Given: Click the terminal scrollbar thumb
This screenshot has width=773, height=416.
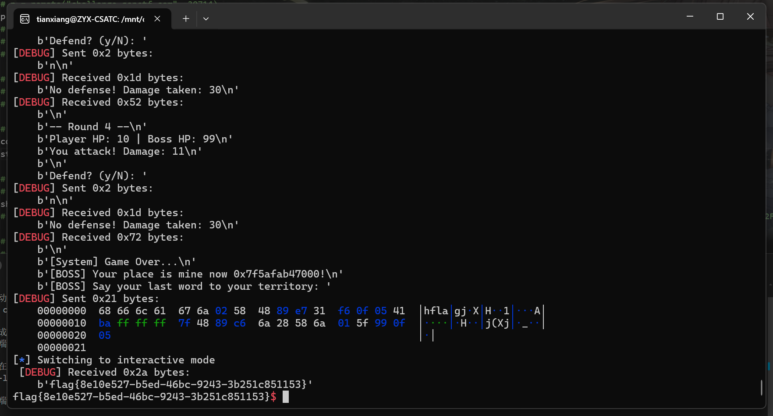Looking at the screenshot, I should [761, 388].
